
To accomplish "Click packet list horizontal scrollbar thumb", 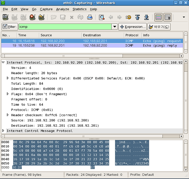I will (64, 56).
